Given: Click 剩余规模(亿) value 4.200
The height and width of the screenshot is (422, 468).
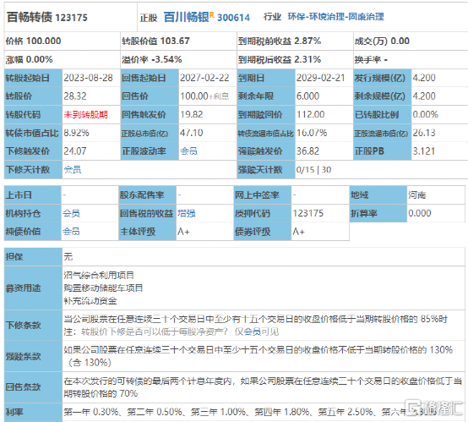Looking at the screenshot, I should (424, 96).
